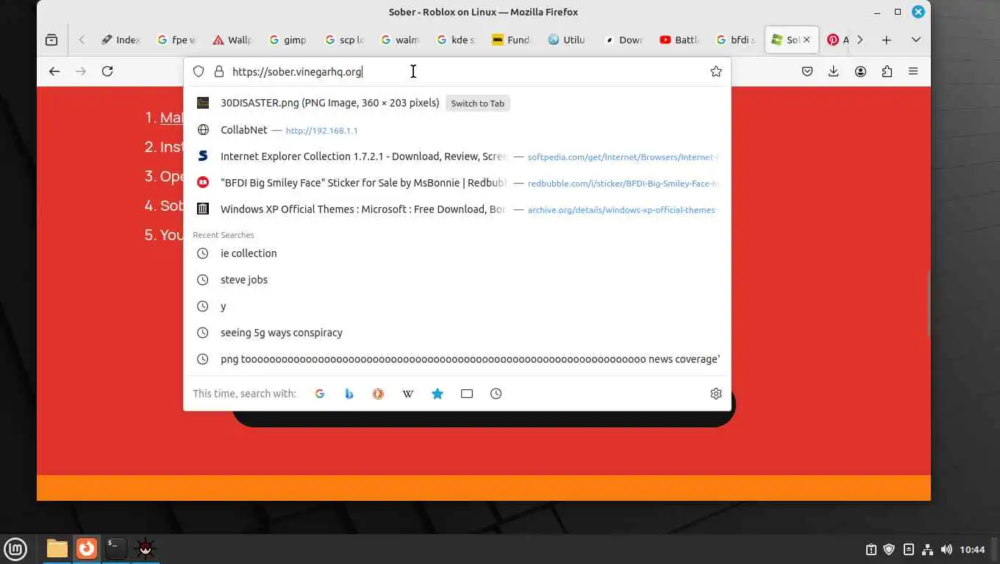Viewport: 1000px width, 564px height.
Task: Select the BFDI Big Smiley Face suggestion
Action: (x=457, y=183)
